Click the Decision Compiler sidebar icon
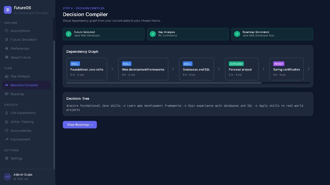 (x=7, y=85)
